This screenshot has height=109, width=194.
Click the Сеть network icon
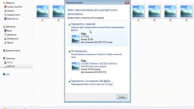[x=4, y=74]
